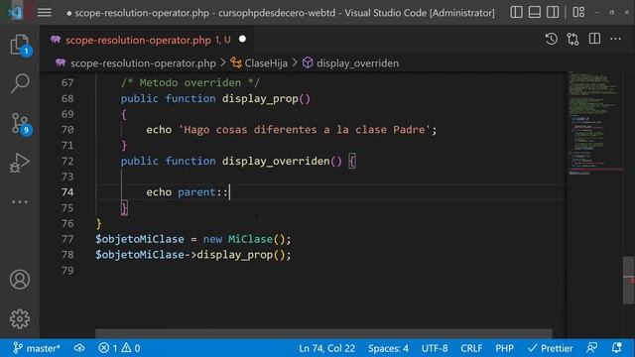Toggle primary side bar layout button
This screenshot has width=635, height=357.
click(x=516, y=12)
